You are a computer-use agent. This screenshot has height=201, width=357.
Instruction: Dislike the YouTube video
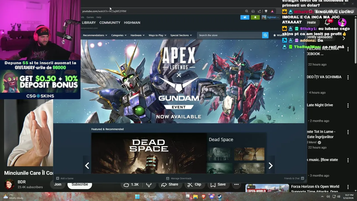click(149, 185)
